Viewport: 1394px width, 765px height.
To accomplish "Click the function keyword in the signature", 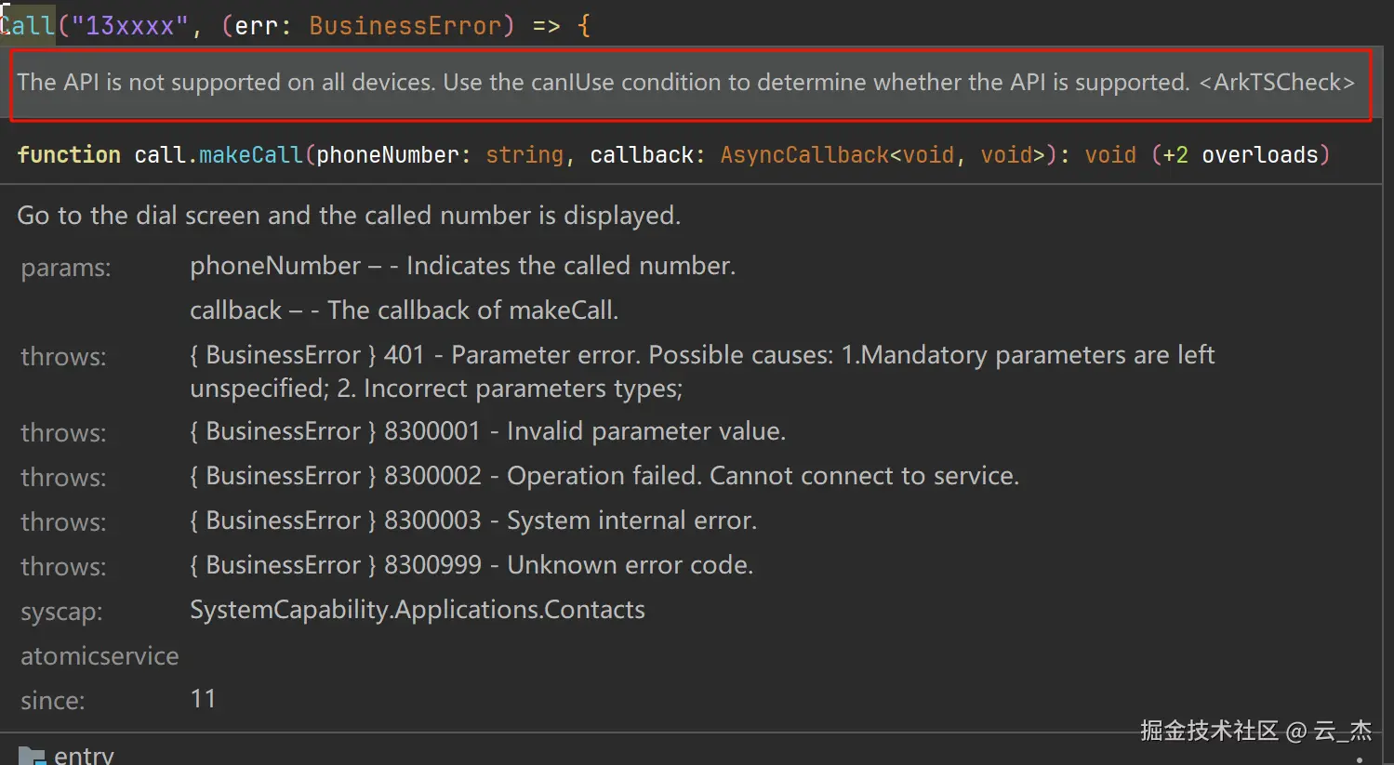I will (x=69, y=155).
